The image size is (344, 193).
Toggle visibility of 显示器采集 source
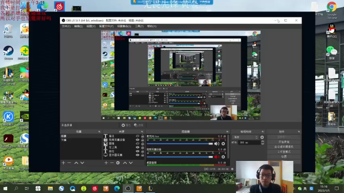pyautogui.click(x=138, y=155)
